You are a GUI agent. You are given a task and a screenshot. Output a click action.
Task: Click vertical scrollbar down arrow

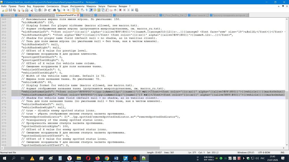tap(287, 145)
